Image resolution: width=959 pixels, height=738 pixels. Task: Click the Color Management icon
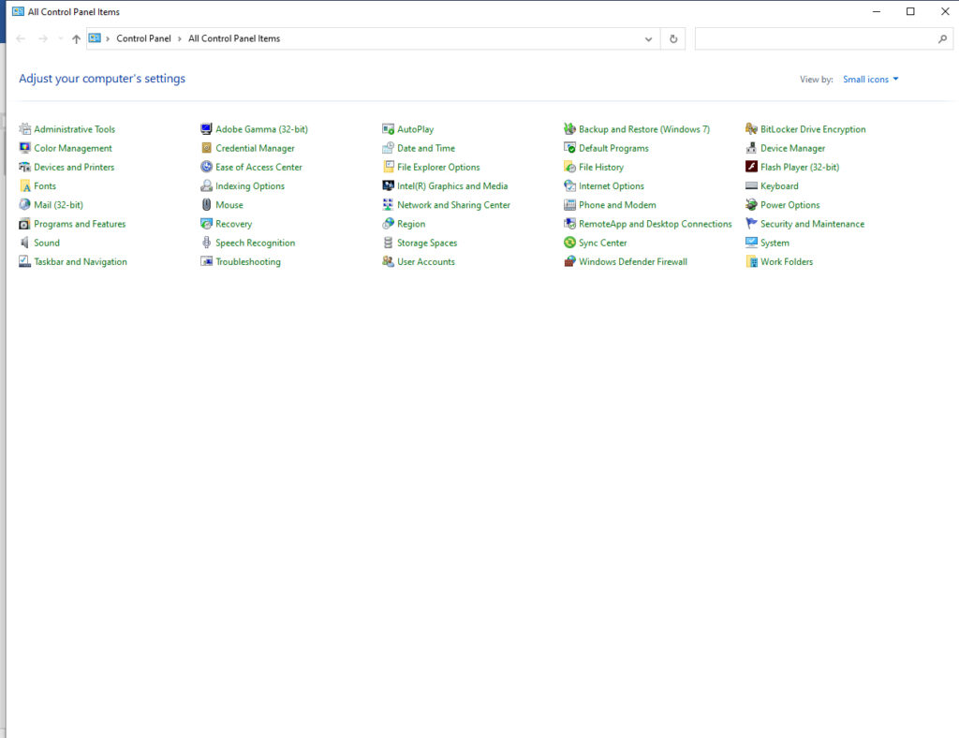click(24, 148)
